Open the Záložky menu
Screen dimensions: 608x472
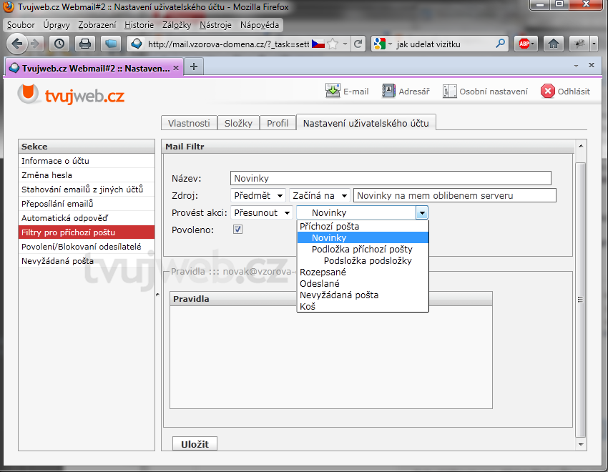coord(176,25)
